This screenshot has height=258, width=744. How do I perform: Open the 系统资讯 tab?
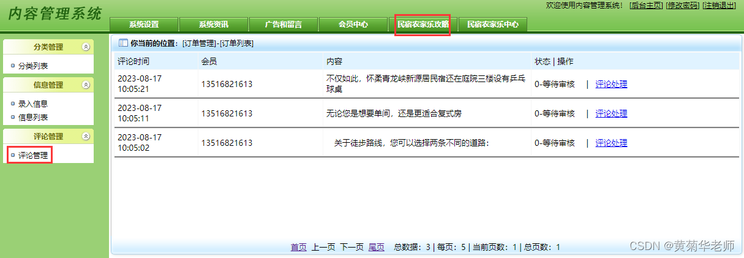(x=214, y=25)
